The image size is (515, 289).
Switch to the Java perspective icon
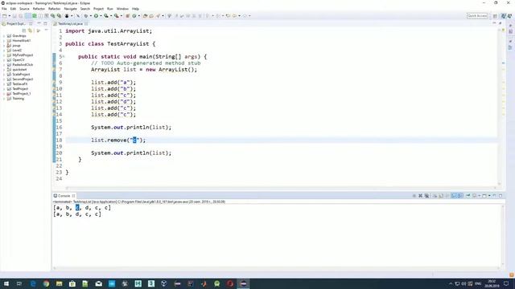coord(503,16)
